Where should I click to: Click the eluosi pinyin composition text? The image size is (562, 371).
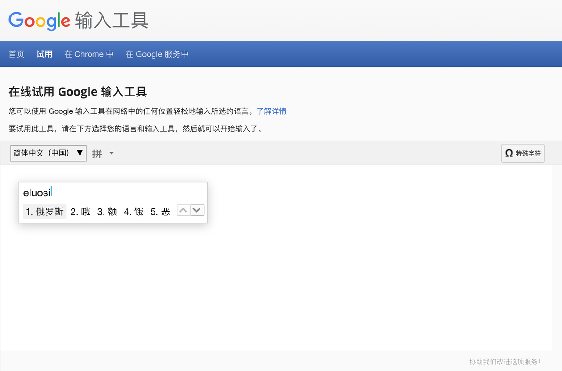pos(37,192)
